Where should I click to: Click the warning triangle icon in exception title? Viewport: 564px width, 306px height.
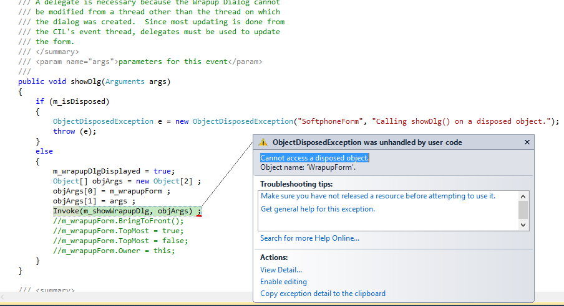263,142
